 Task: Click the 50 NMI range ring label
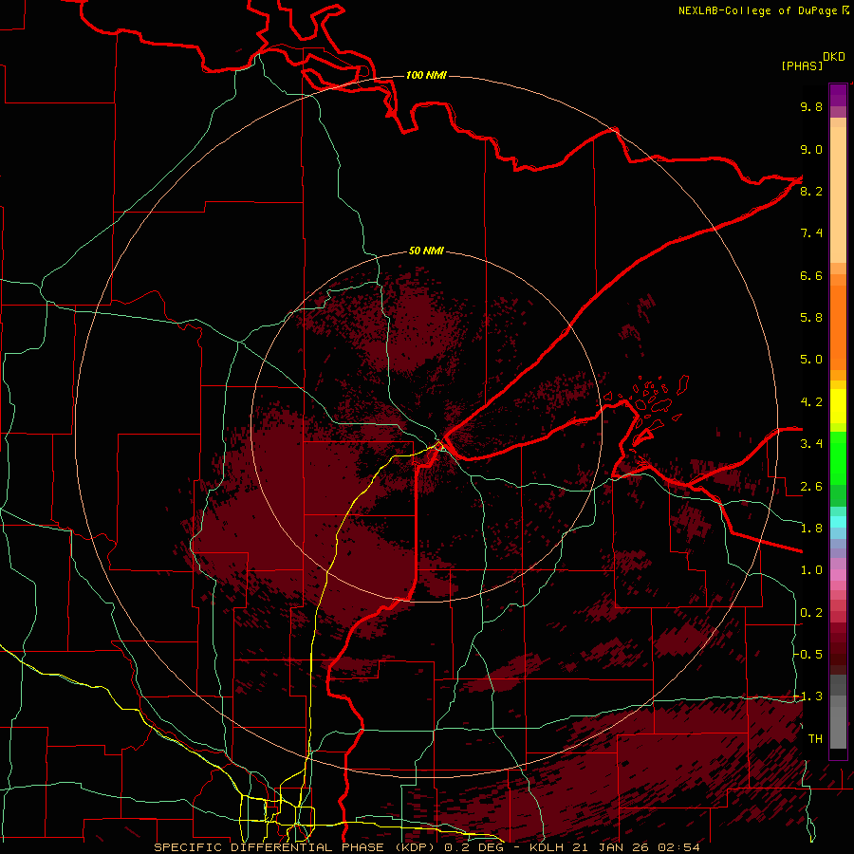[x=426, y=251]
